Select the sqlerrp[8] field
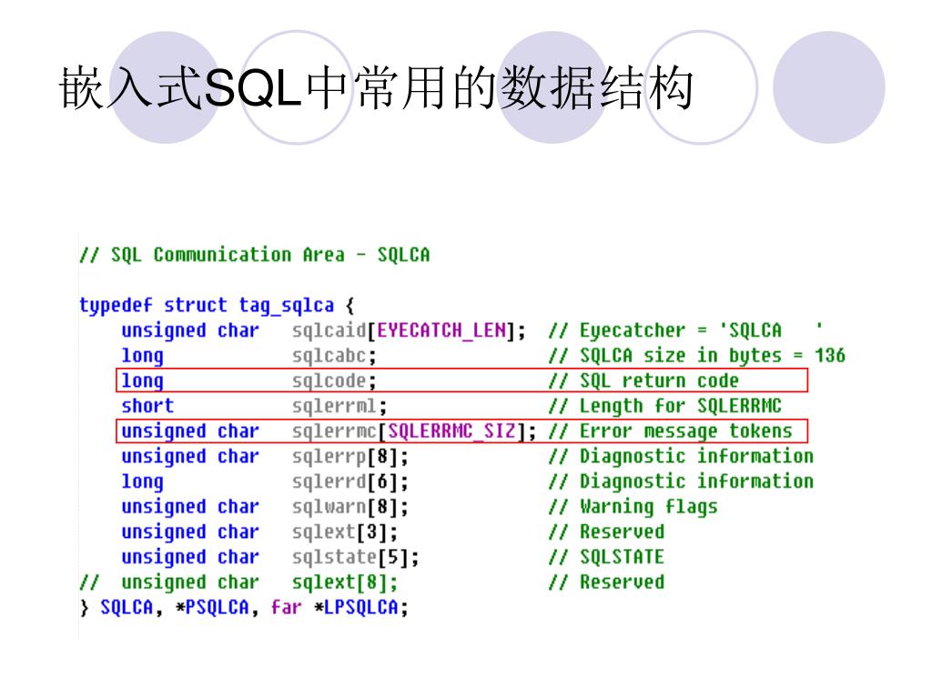The image size is (932, 699). click(x=350, y=457)
